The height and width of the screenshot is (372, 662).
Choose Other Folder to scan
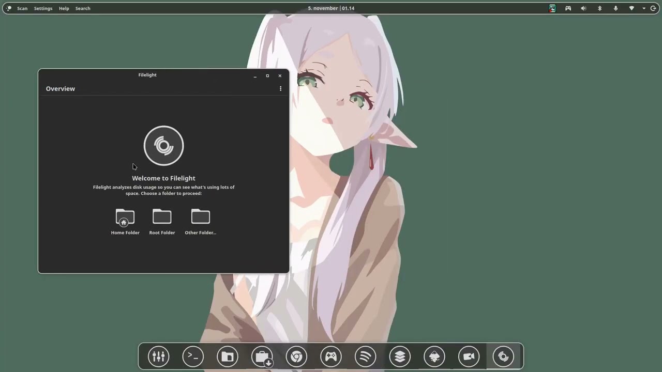tap(201, 222)
